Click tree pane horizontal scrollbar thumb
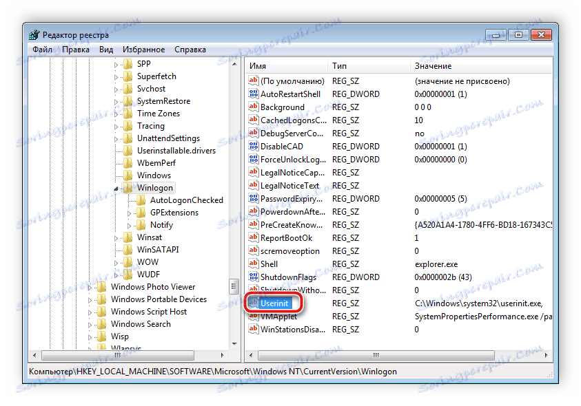 tap(118, 355)
